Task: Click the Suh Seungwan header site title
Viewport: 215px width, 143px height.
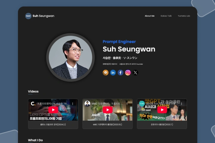Action: [44, 16]
